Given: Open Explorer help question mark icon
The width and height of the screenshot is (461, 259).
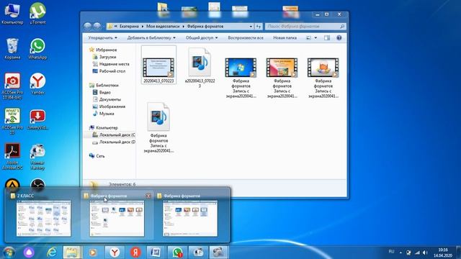Looking at the screenshot, I should (x=339, y=38).
